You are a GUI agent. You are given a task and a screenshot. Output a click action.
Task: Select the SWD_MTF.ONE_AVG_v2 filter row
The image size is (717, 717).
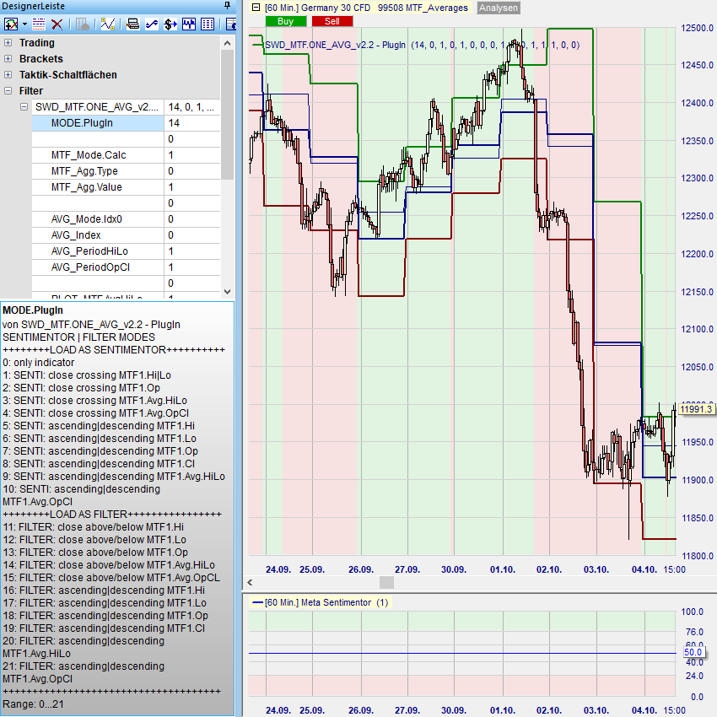click(126, 107)
